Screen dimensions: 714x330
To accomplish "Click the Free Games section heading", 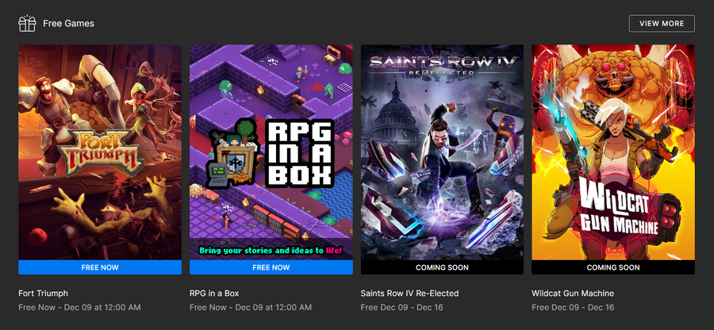I will (69, 23).
